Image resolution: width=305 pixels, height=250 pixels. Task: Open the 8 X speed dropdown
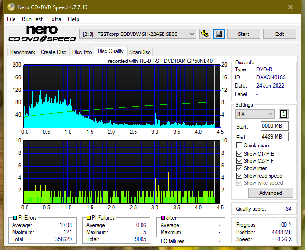[255, 114]
